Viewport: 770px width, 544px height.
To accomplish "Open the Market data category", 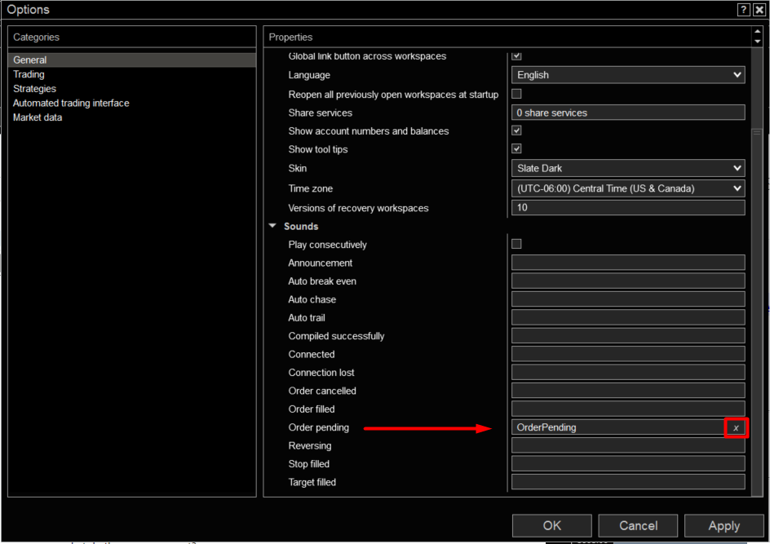I will pyautogui.click(x=38, y=117).
